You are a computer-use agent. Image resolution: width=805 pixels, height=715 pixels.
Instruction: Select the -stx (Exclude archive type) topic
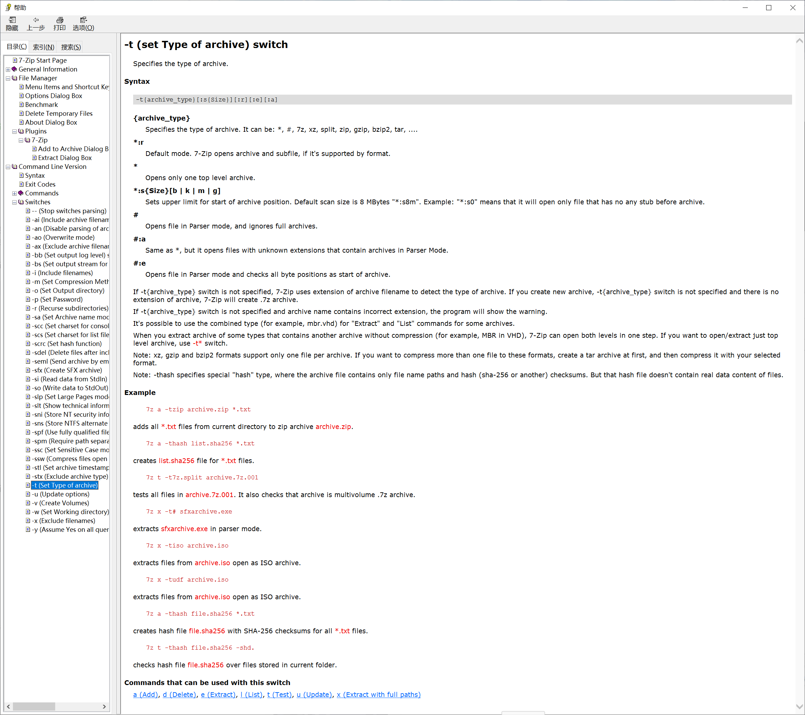point(70,477)
